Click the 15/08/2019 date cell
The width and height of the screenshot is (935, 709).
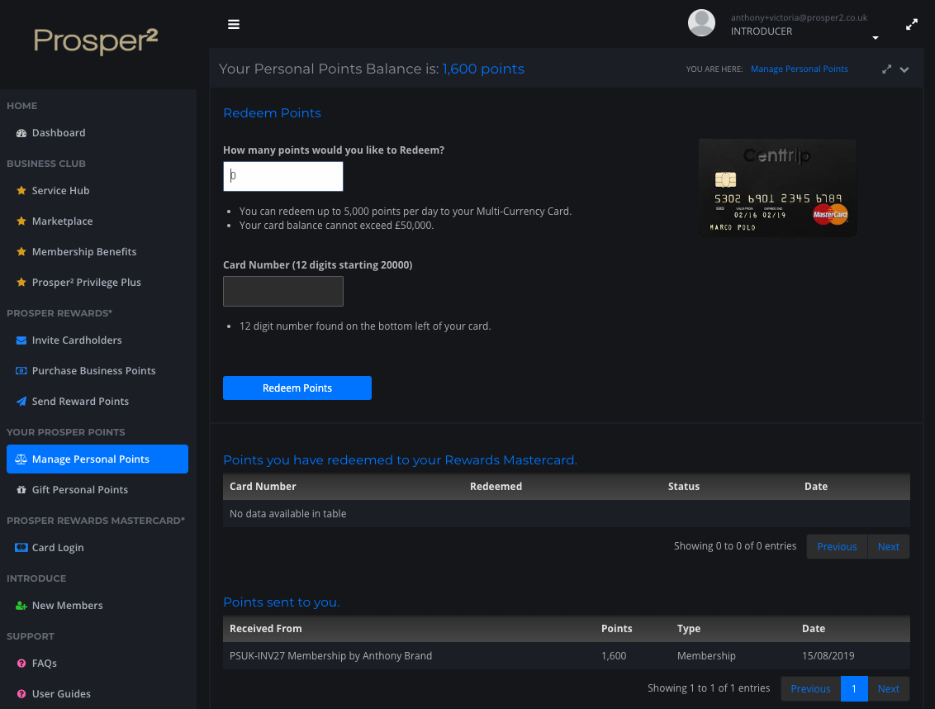point(828,655)
